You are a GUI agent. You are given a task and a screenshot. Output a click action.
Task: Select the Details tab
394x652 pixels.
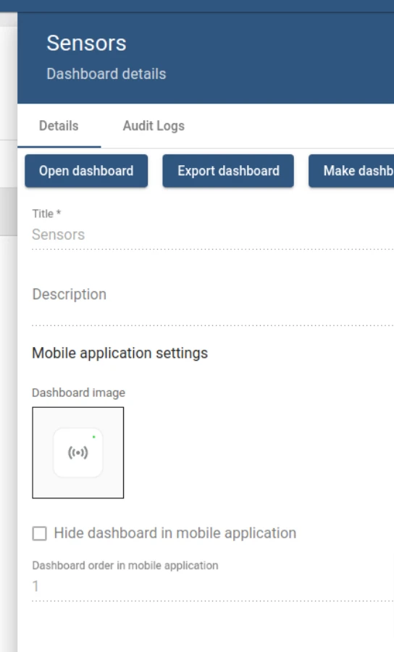(x=59, y=125)
